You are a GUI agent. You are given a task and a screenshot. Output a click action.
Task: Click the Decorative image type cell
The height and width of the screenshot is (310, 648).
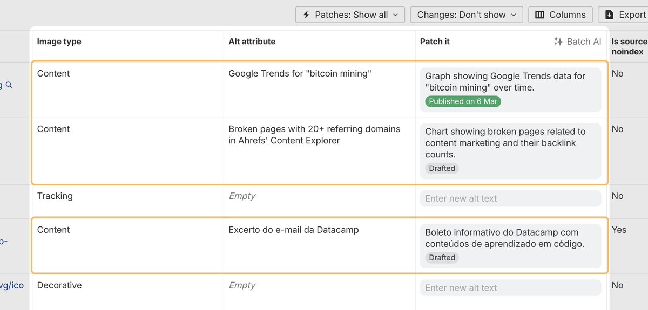pos(59,285)
